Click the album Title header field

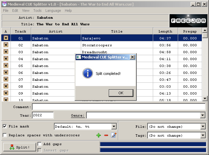85,24
